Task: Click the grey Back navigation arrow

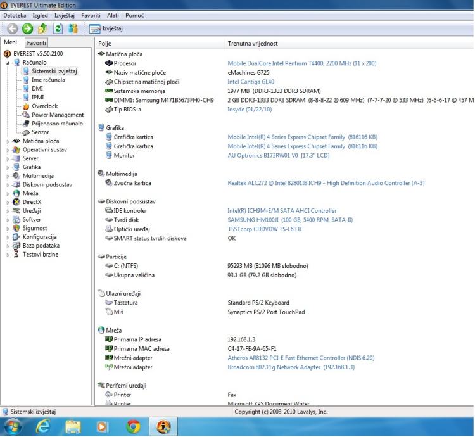Action: pos(12,28)
